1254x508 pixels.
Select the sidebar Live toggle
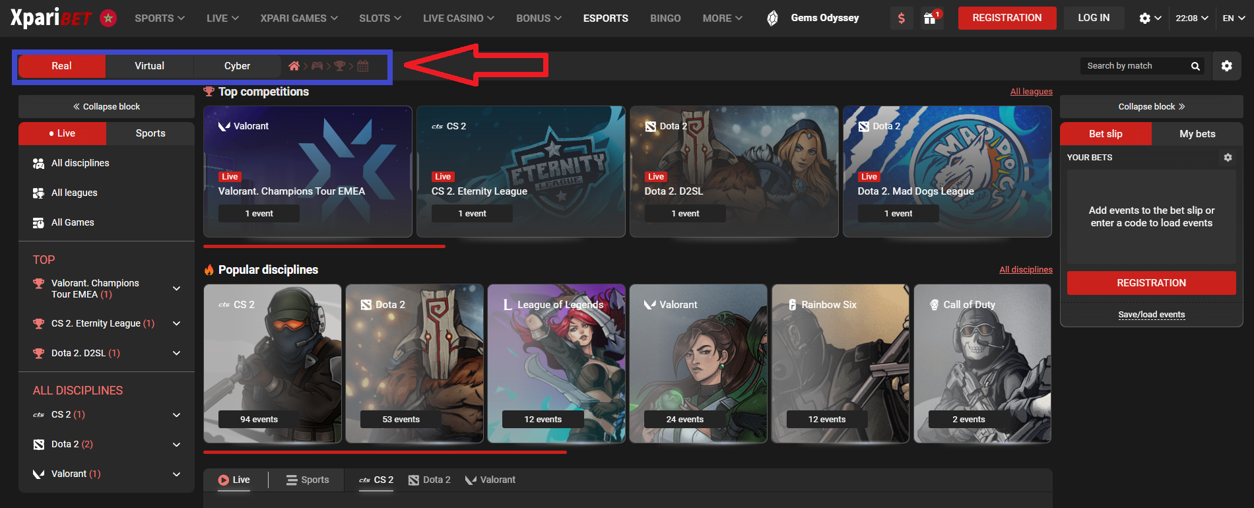point(62,133)
